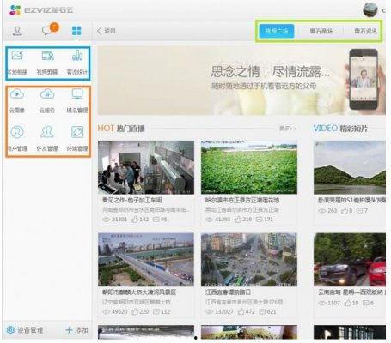
Task: Select the 视频广场 tab
Action: pyautogui.click(x=277, y=31)
